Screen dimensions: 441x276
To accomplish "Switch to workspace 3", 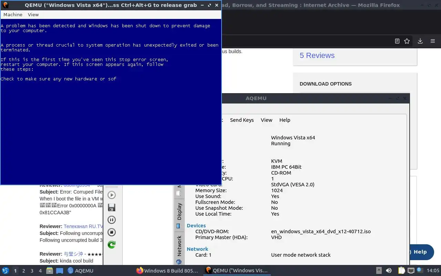I will point(32,271).
